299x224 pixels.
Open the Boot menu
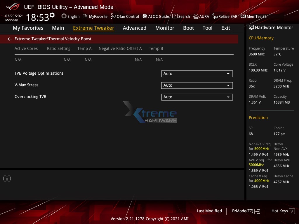(188, 28)
